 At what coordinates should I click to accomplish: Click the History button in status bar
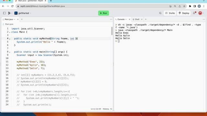tap(107, 109)
